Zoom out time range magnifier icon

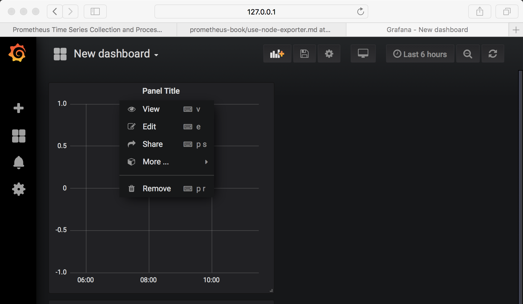[x=468, y=54]
